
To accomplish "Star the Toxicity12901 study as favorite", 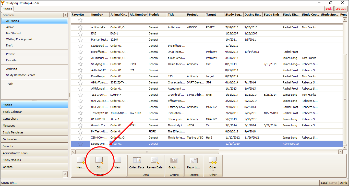I will point(80,113).
